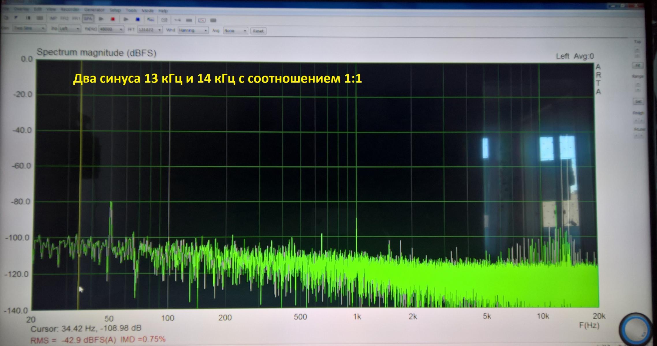Click the blue stop generator button

pyautogui.click(x=138, y=20)
